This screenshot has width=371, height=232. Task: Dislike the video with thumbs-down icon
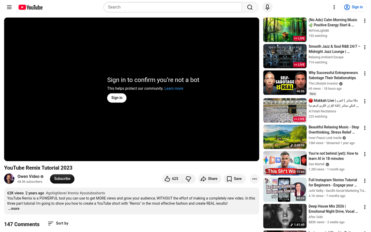188,179
